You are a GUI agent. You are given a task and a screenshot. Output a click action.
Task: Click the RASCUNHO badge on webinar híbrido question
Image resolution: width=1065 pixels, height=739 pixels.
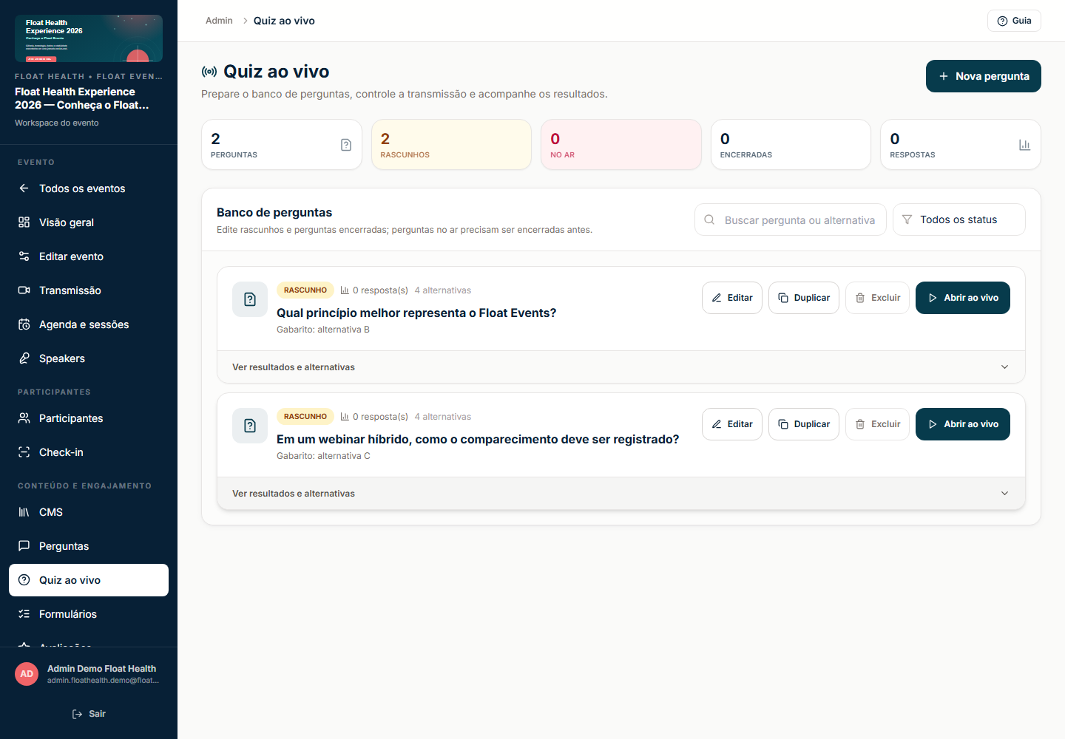(x=305, y=417)
